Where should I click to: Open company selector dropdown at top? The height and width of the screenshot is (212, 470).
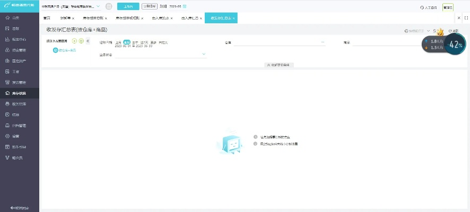98,7
